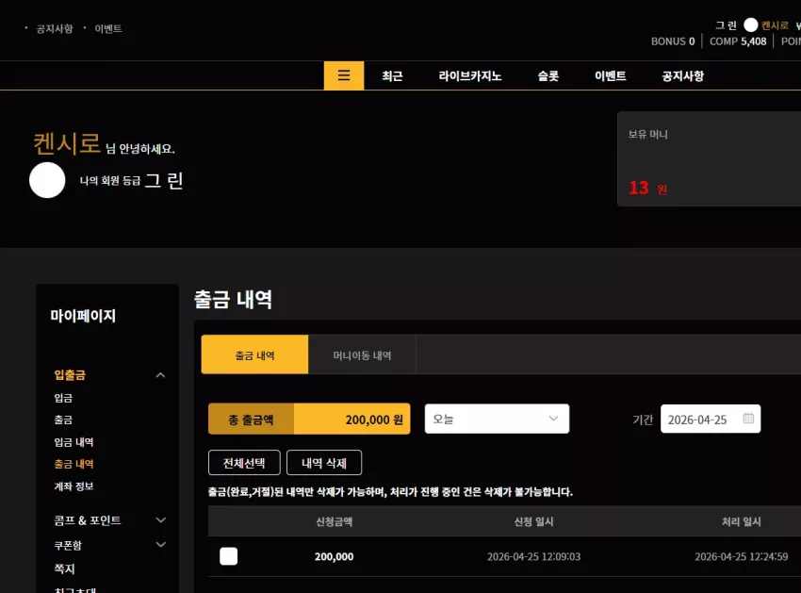Click the 총 출금액 200,000 원 total
The image size is (801, 593).
(309, 419)
